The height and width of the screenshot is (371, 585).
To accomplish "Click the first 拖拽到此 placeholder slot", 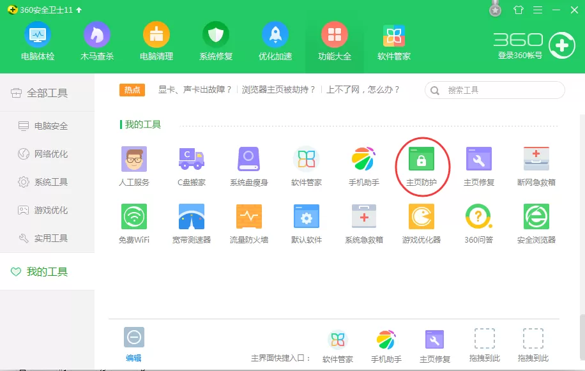I will tap(484, 345).
